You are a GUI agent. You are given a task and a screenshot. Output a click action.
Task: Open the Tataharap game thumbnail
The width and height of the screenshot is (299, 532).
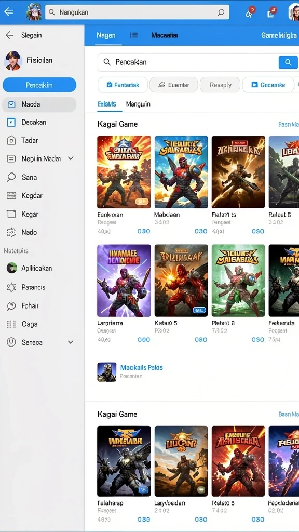tap(124, 461)
